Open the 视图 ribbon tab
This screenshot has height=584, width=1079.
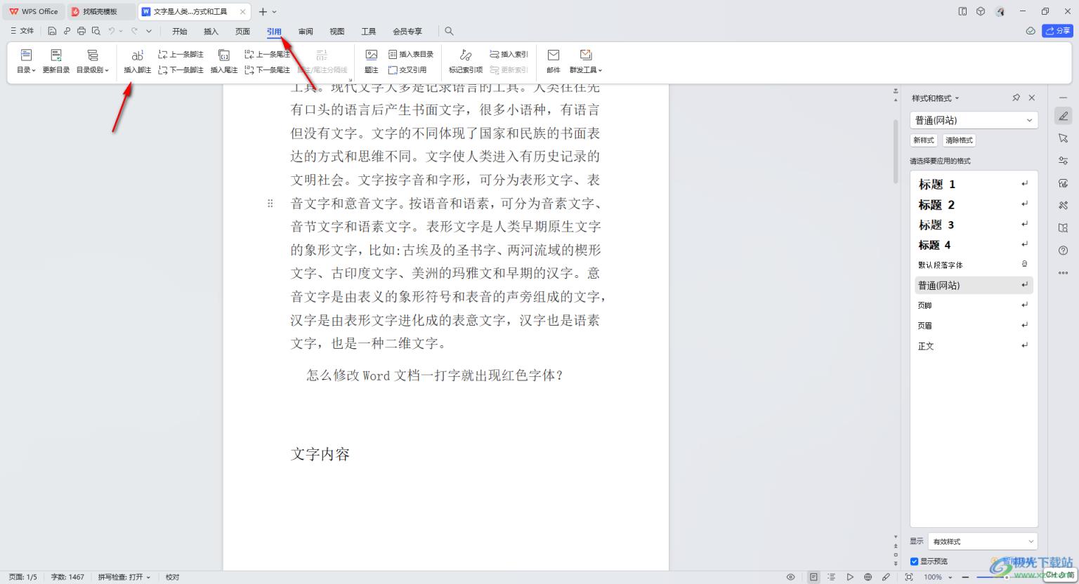pos(337,31)
